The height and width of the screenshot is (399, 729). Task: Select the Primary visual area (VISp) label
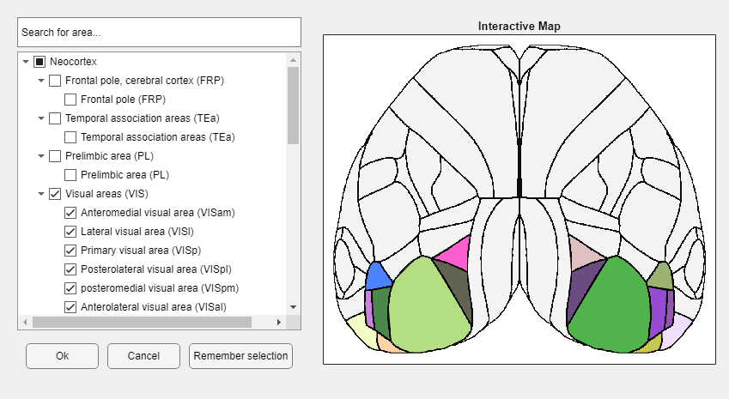[x=141, y=251]
